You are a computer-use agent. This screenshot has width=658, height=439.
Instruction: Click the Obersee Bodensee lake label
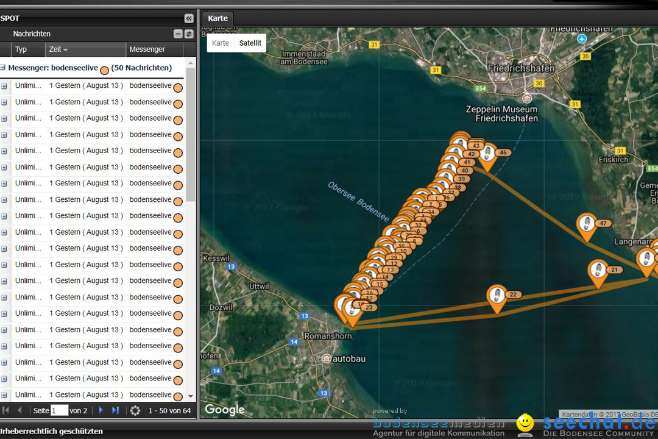[x=358, y=202]
